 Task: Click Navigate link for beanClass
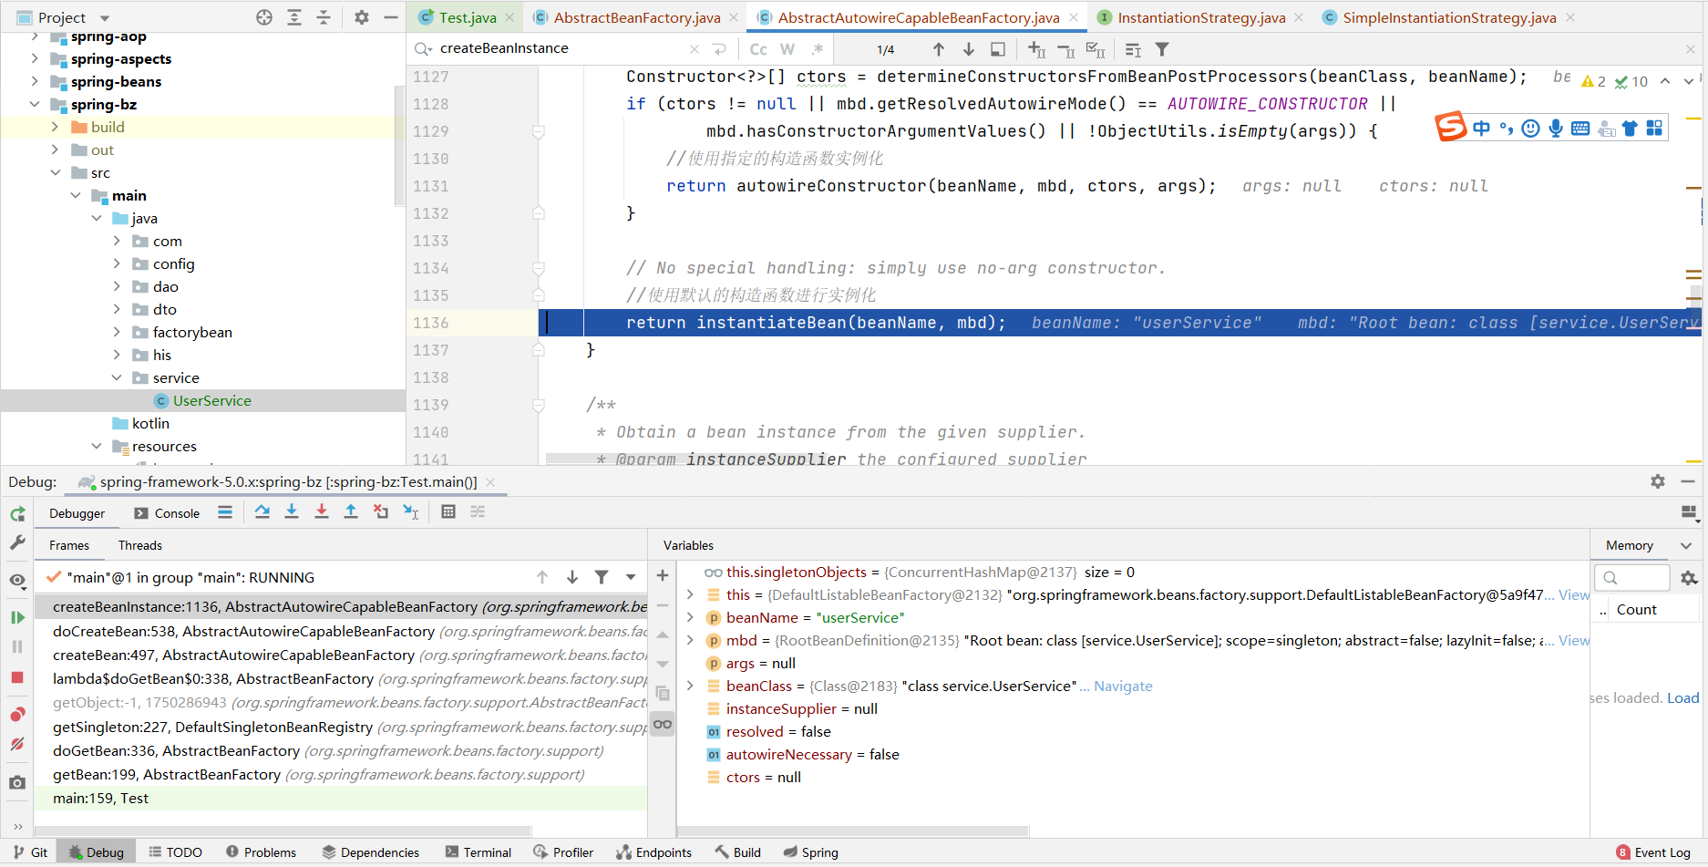[x=1123, y=686]
